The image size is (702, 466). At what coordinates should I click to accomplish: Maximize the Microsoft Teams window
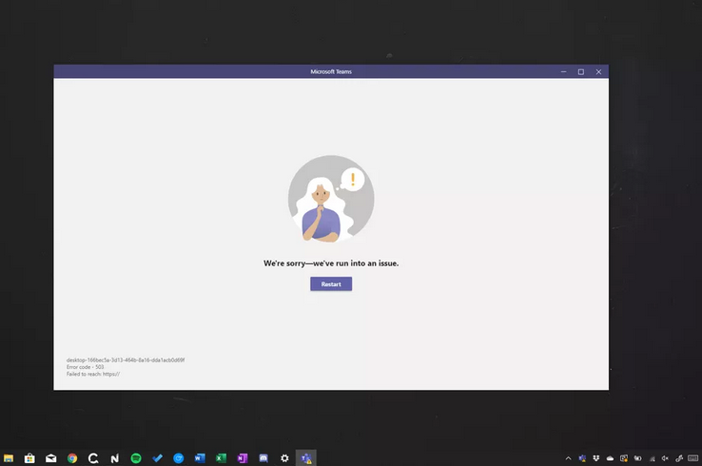580,71
